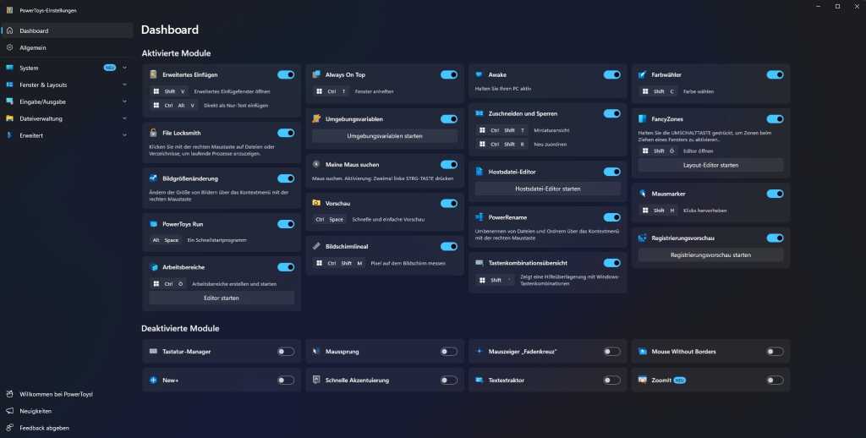Click the Tastatur-Manager keyboard icon
The width and height of the screenshot is (866, 438).
[153, 351]
